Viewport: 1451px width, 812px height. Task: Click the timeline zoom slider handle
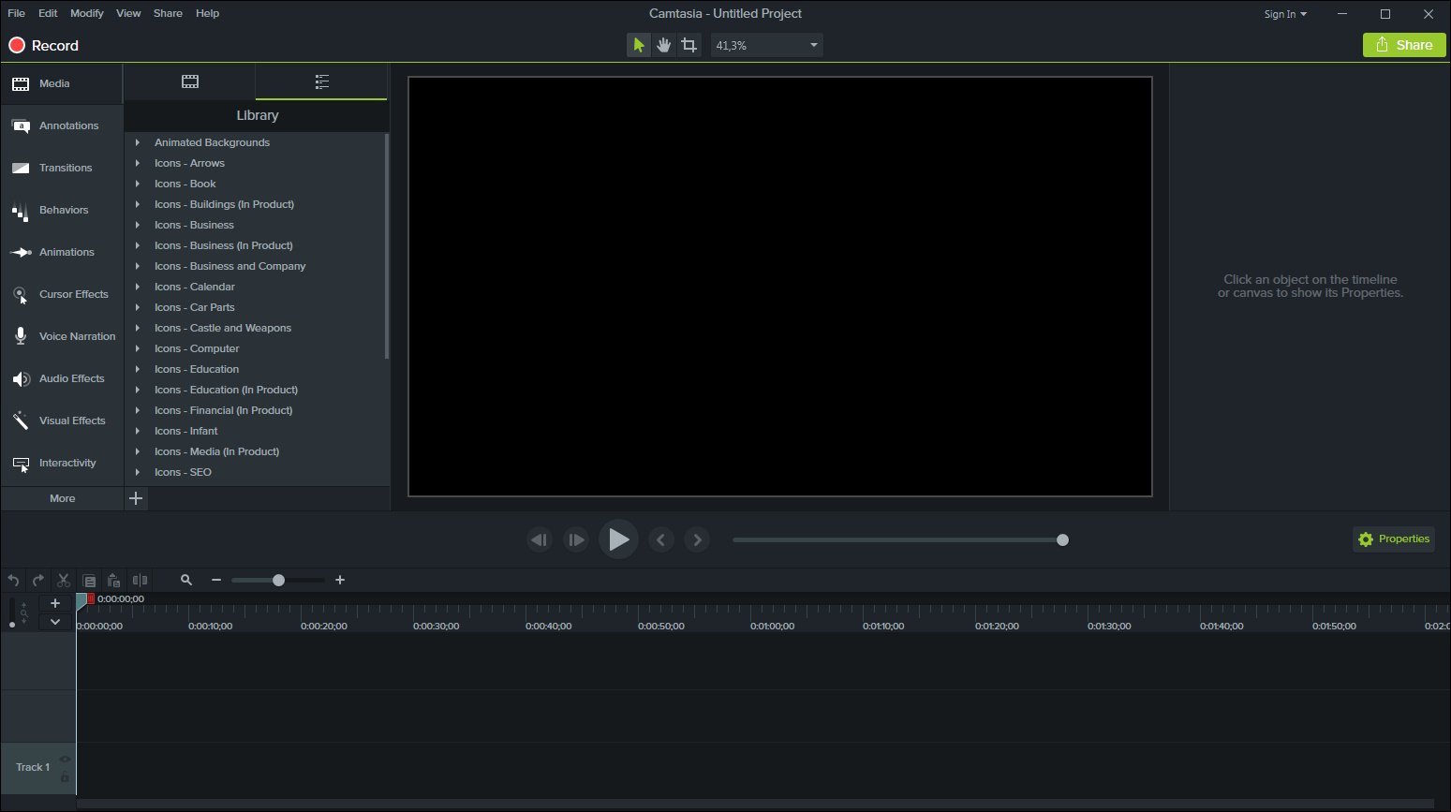[278, 581]
